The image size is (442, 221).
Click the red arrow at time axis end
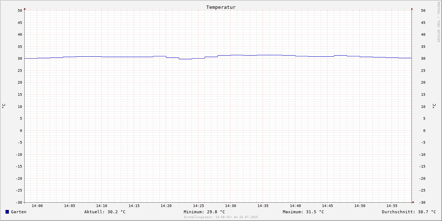click(x=413, y=202)
